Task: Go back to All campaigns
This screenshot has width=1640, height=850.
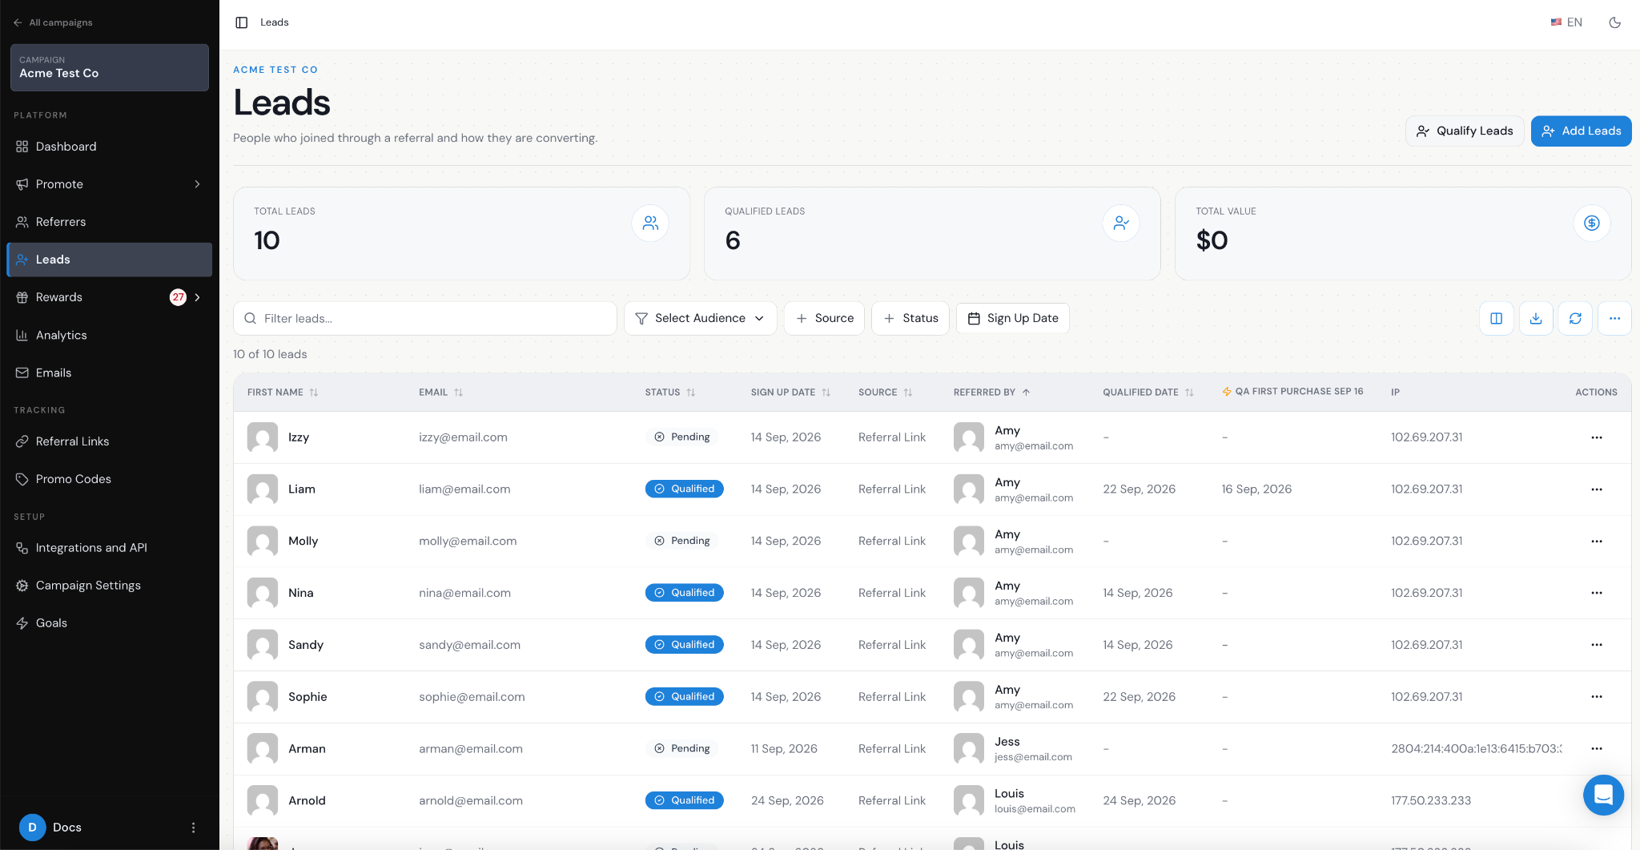Action: click(53, 22)
